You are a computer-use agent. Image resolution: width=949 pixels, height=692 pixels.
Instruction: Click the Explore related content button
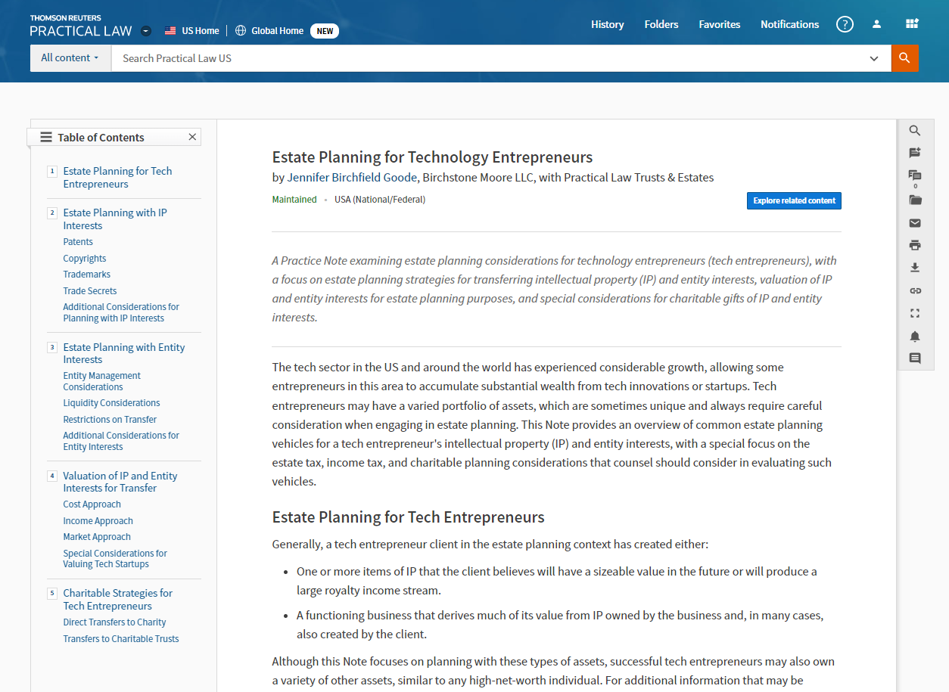coord(794,200)
